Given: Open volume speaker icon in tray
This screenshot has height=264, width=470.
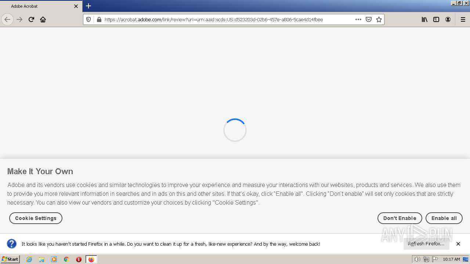Looking at the screenshot, I should pos(417,259).
